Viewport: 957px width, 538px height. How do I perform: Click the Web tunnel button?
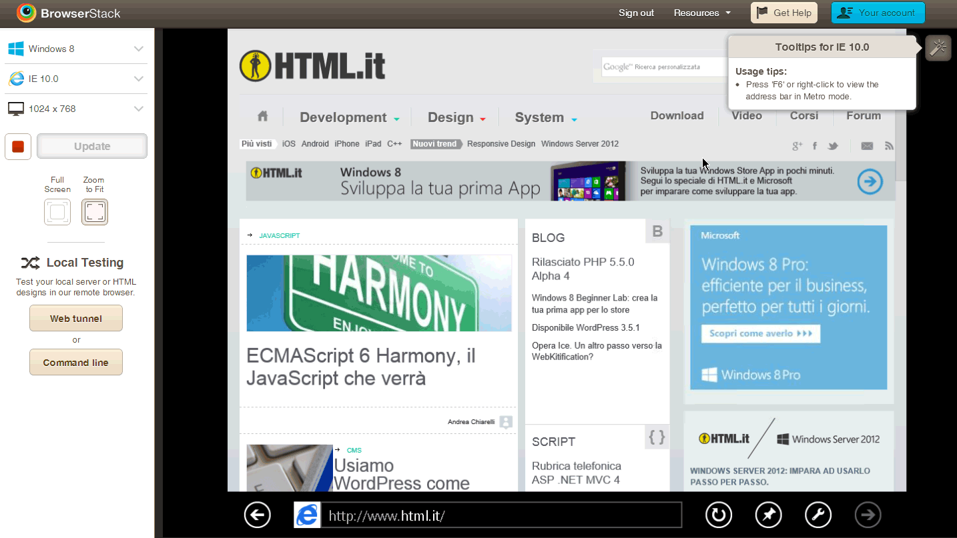pyautogui.click(x=76, y=319)
